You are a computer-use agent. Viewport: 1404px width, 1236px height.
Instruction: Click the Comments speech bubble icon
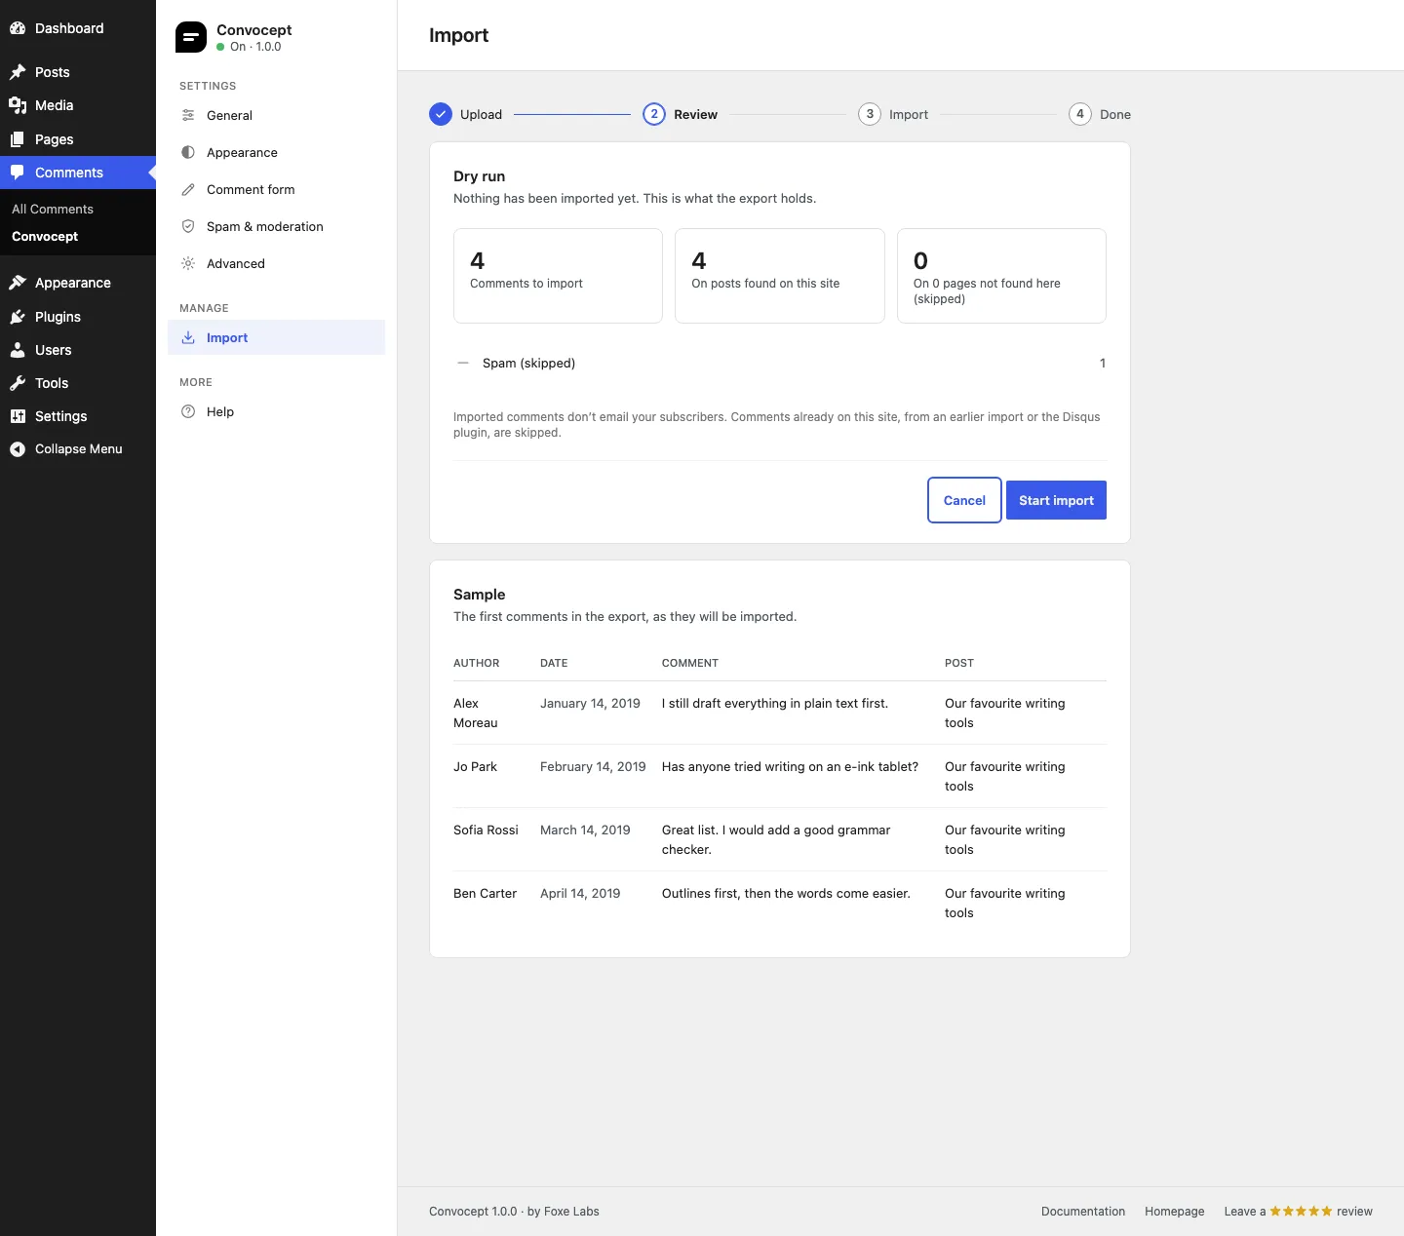tap(18, 173)
